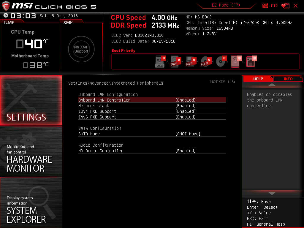Viewport: 304px width, 228px height.
Task: Select the USB floppy boot device icon
Action: [191, 61]
